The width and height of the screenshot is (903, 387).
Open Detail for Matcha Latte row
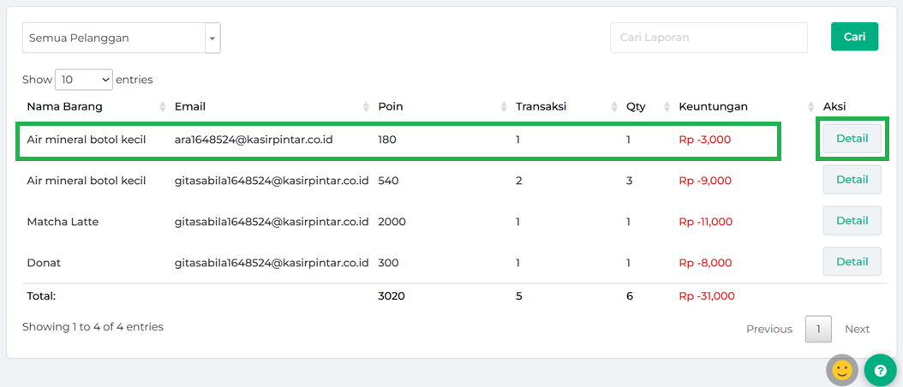[852, 221]
